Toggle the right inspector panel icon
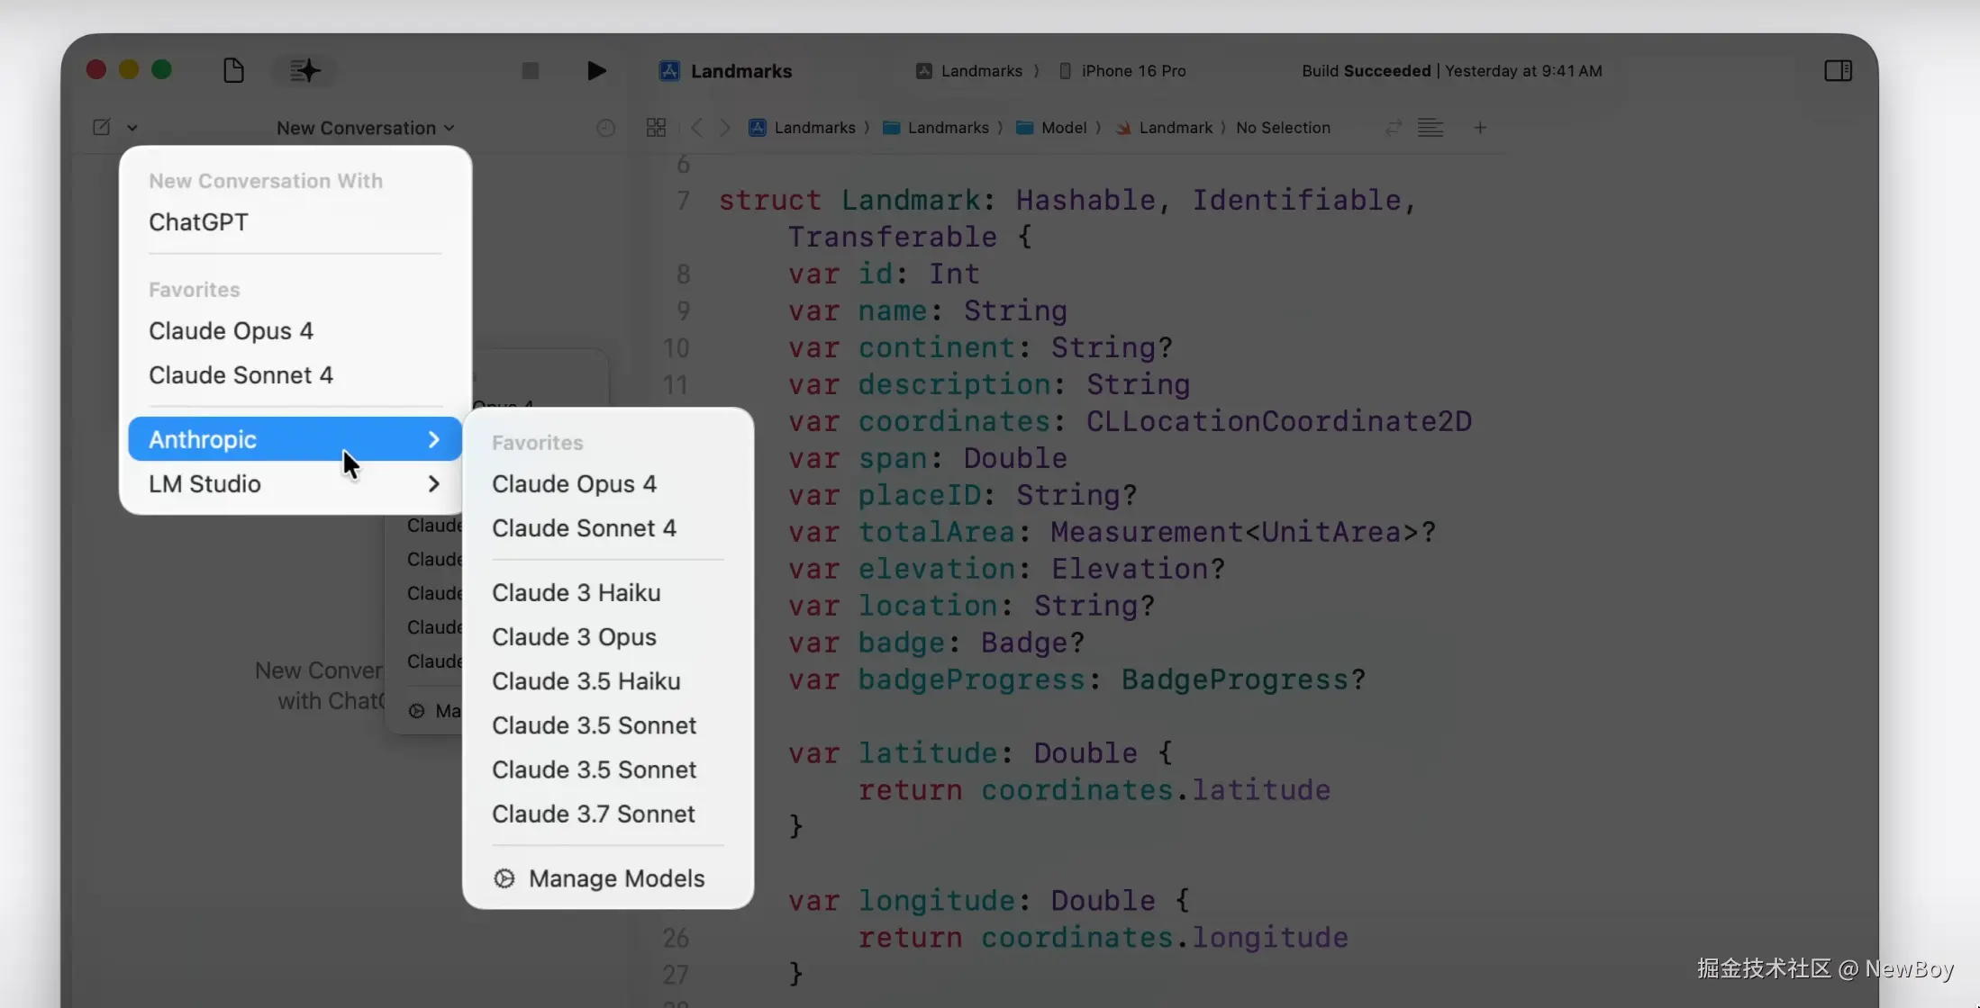This screenshot has width=1980, height=1008. point(1838,70)
